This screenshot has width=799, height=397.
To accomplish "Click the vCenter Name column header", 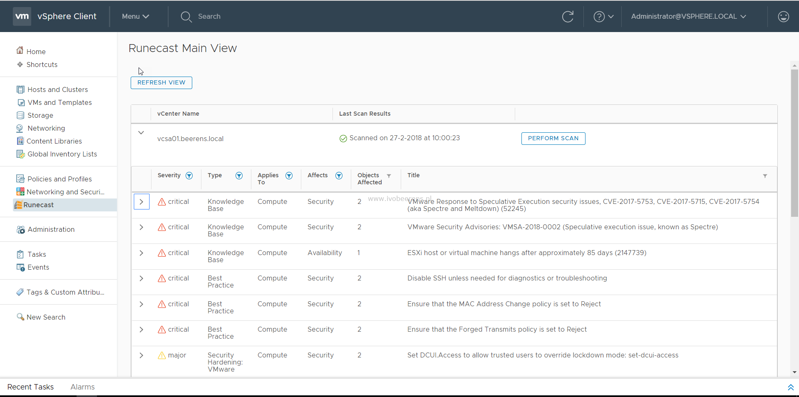I will coord(178,114).
